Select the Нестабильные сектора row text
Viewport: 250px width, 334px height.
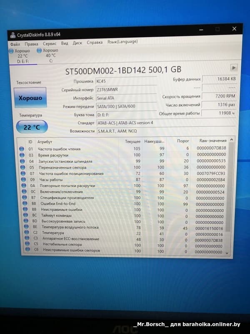pyautogui.click(x=62, y=244)
